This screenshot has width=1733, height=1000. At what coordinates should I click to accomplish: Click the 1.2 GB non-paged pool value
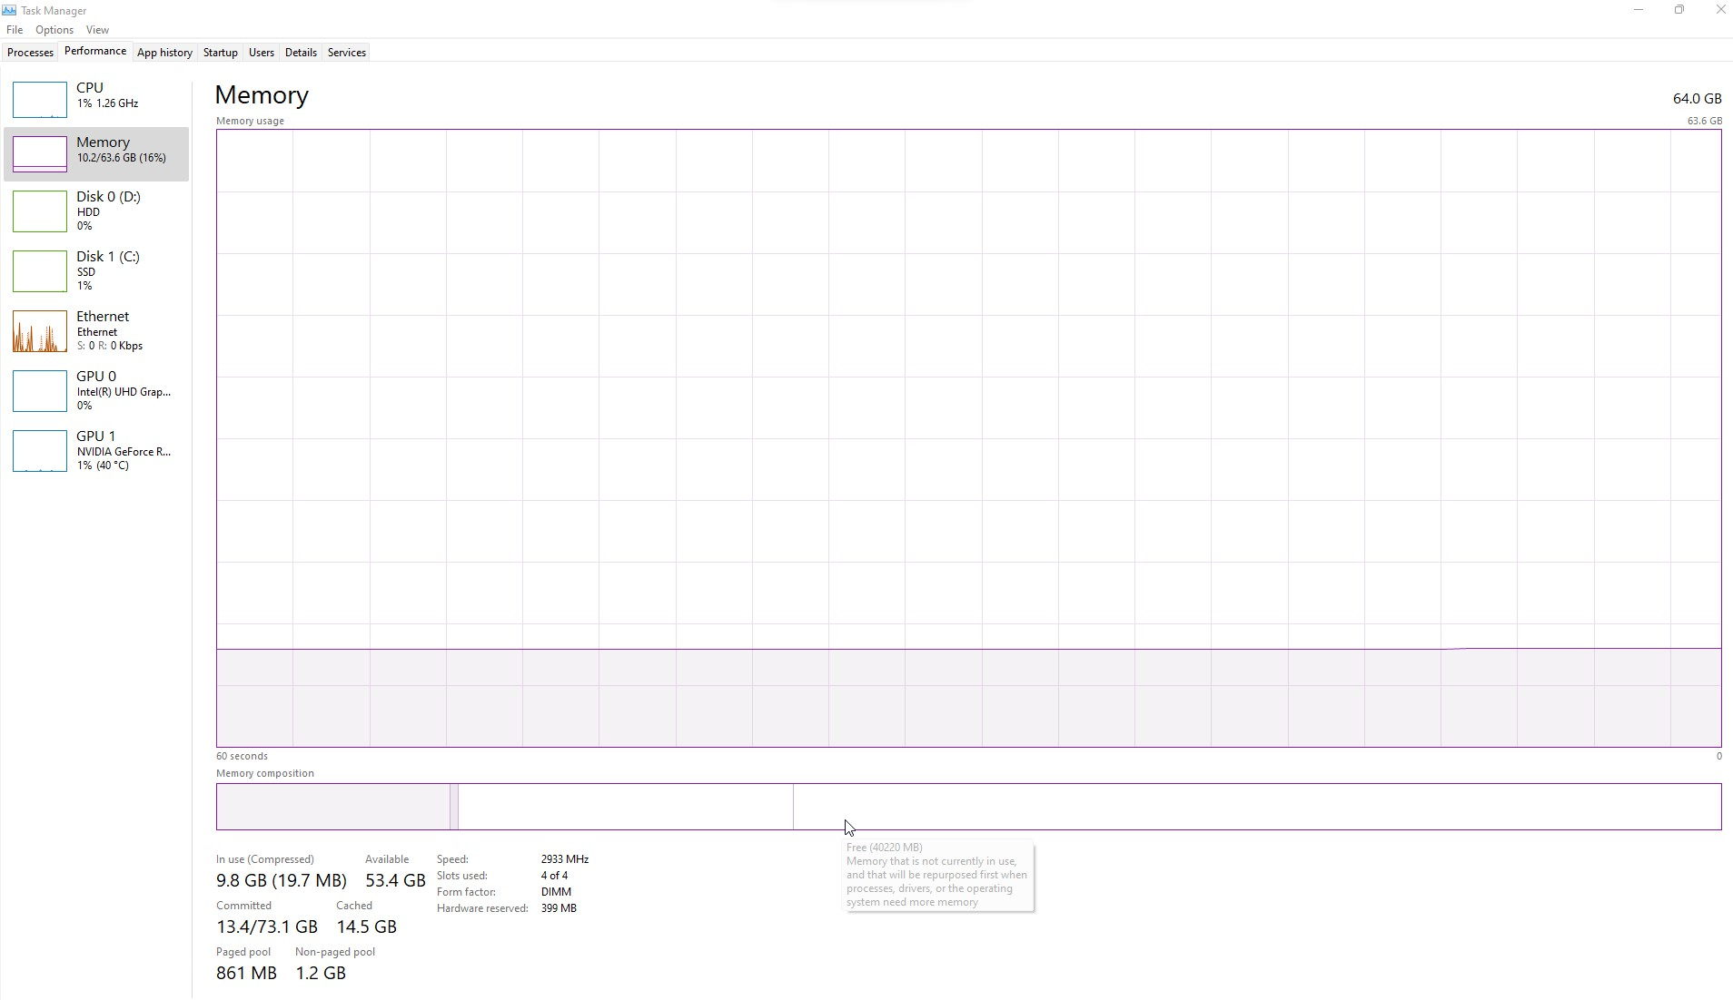[x=321, y=973]
